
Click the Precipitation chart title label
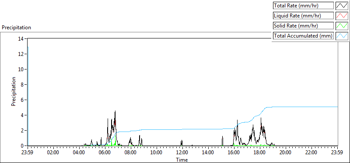click(16, 28)
